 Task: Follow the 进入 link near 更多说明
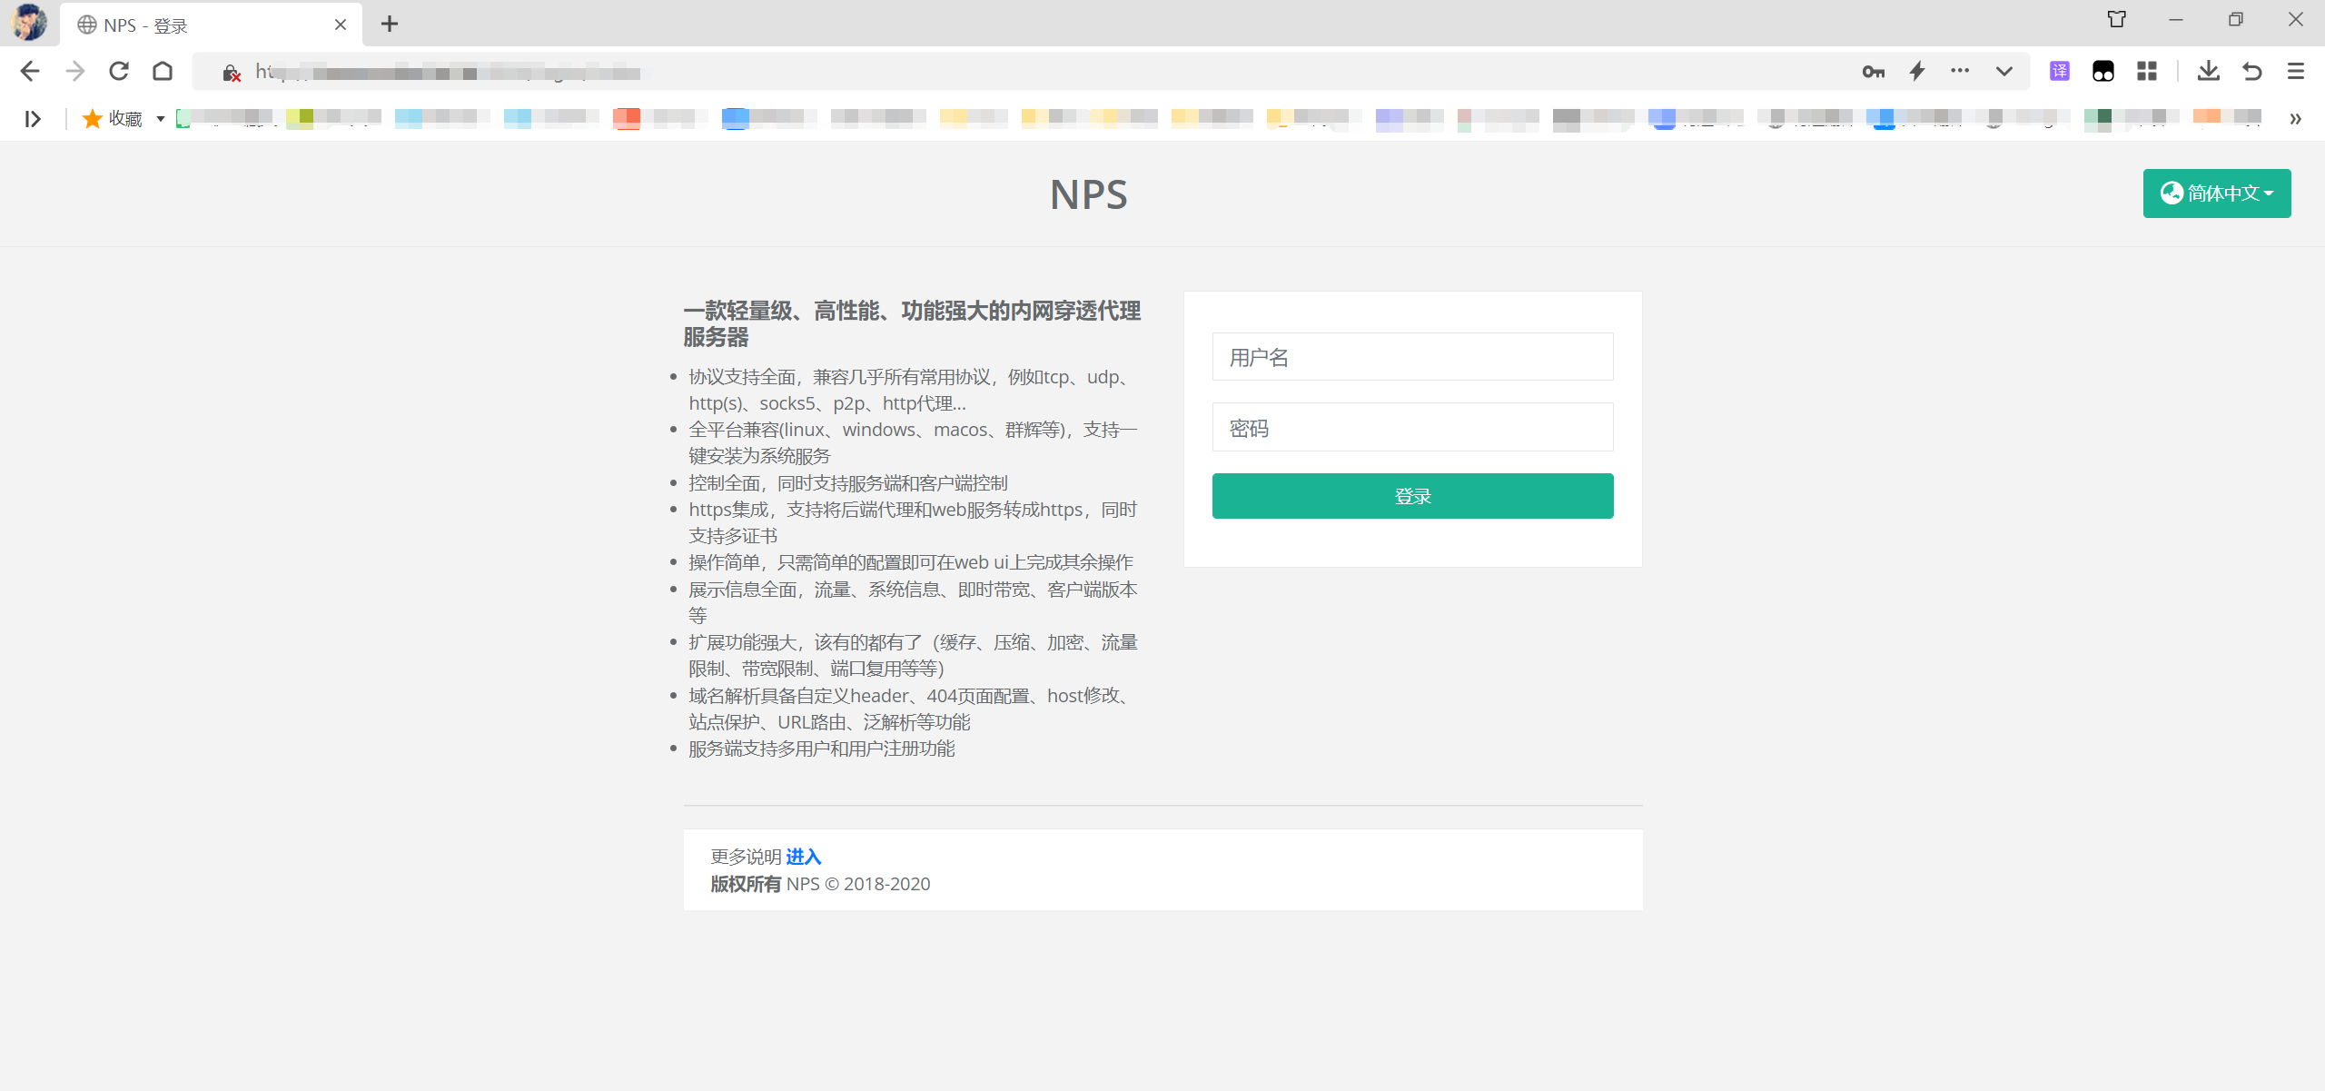[803, 856]
